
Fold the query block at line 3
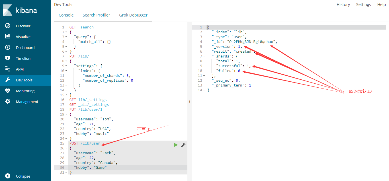click(66, 37)
